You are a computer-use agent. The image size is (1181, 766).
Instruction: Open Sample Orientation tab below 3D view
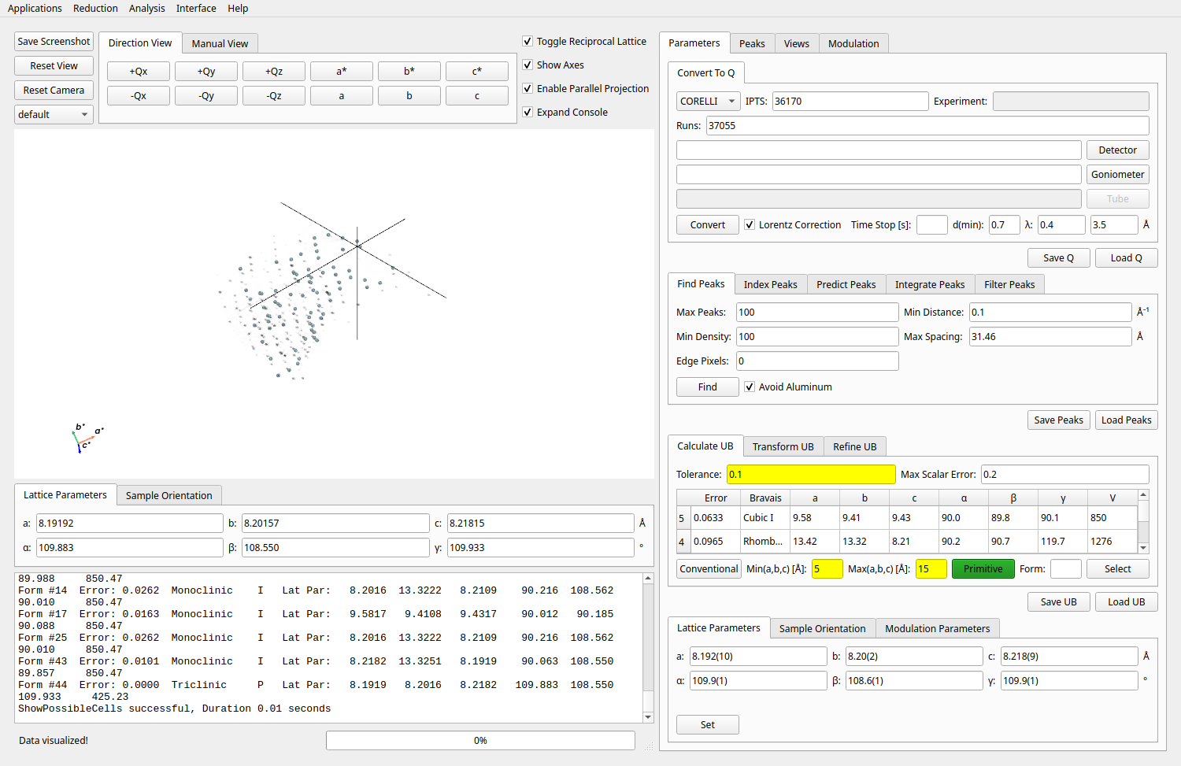pyautogui.click(x=169, y=495)
